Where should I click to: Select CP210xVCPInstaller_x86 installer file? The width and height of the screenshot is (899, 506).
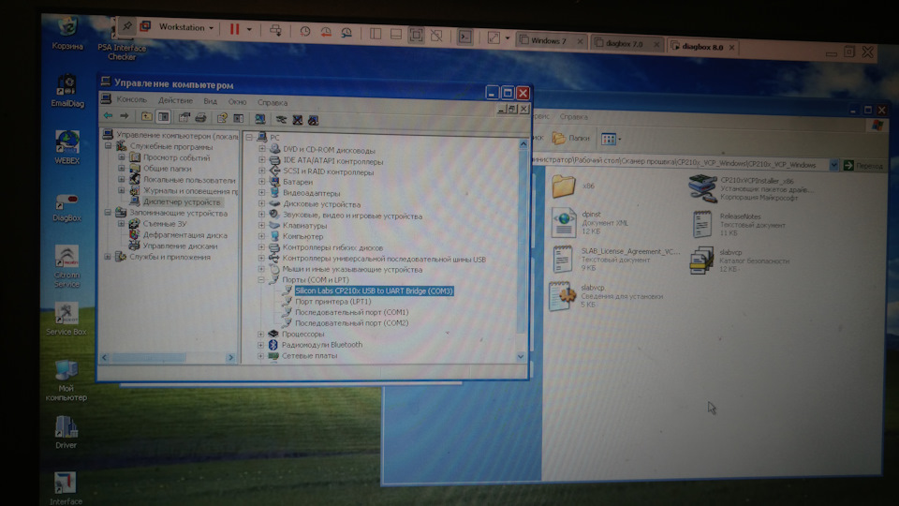(x=750, y=188)
